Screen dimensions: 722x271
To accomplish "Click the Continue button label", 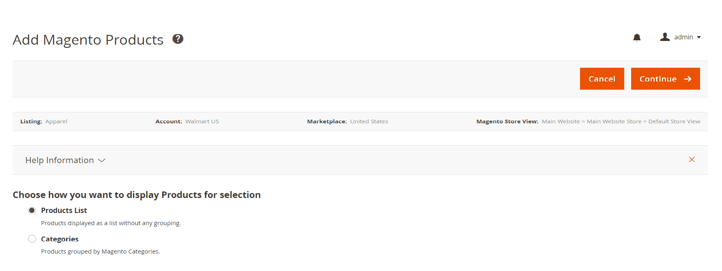I will [658, 79].
